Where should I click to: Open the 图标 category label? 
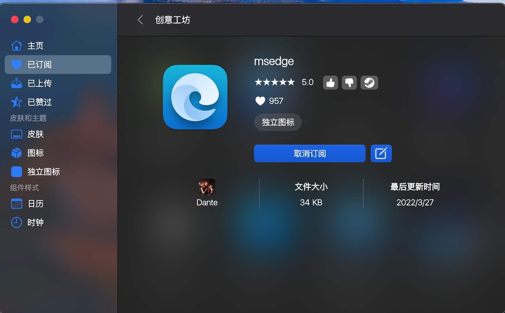35,153
